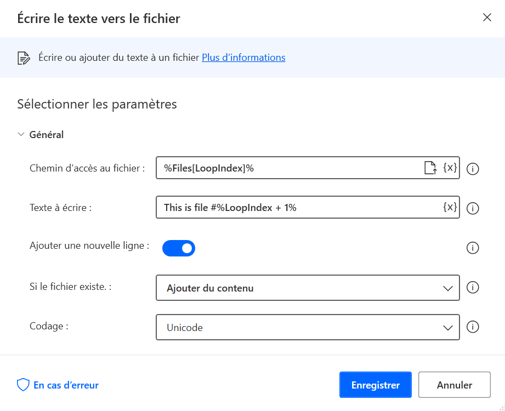Click the info icon beside Chemin d'accès au fichier
This screenshot has height=411, width=505.
coord(472,169)
